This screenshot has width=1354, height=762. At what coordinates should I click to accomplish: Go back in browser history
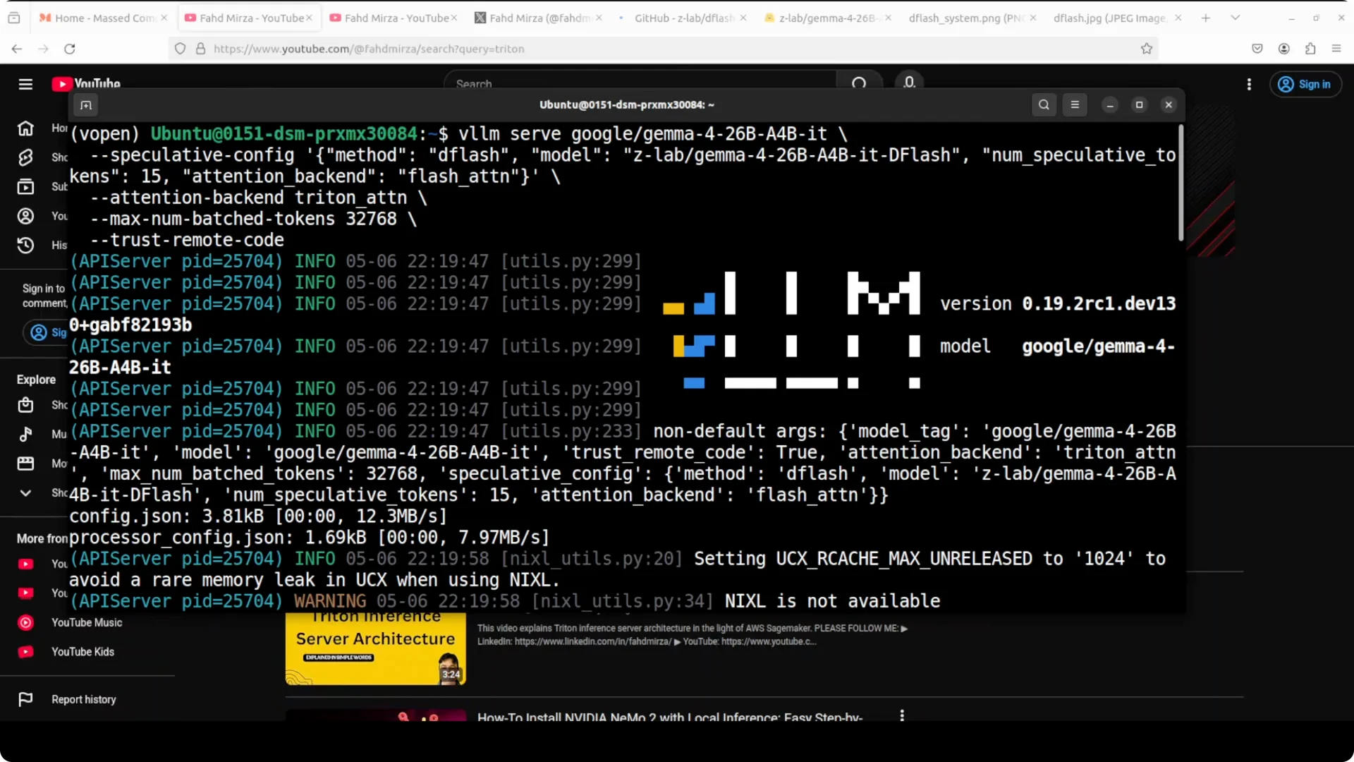point(17,49)
